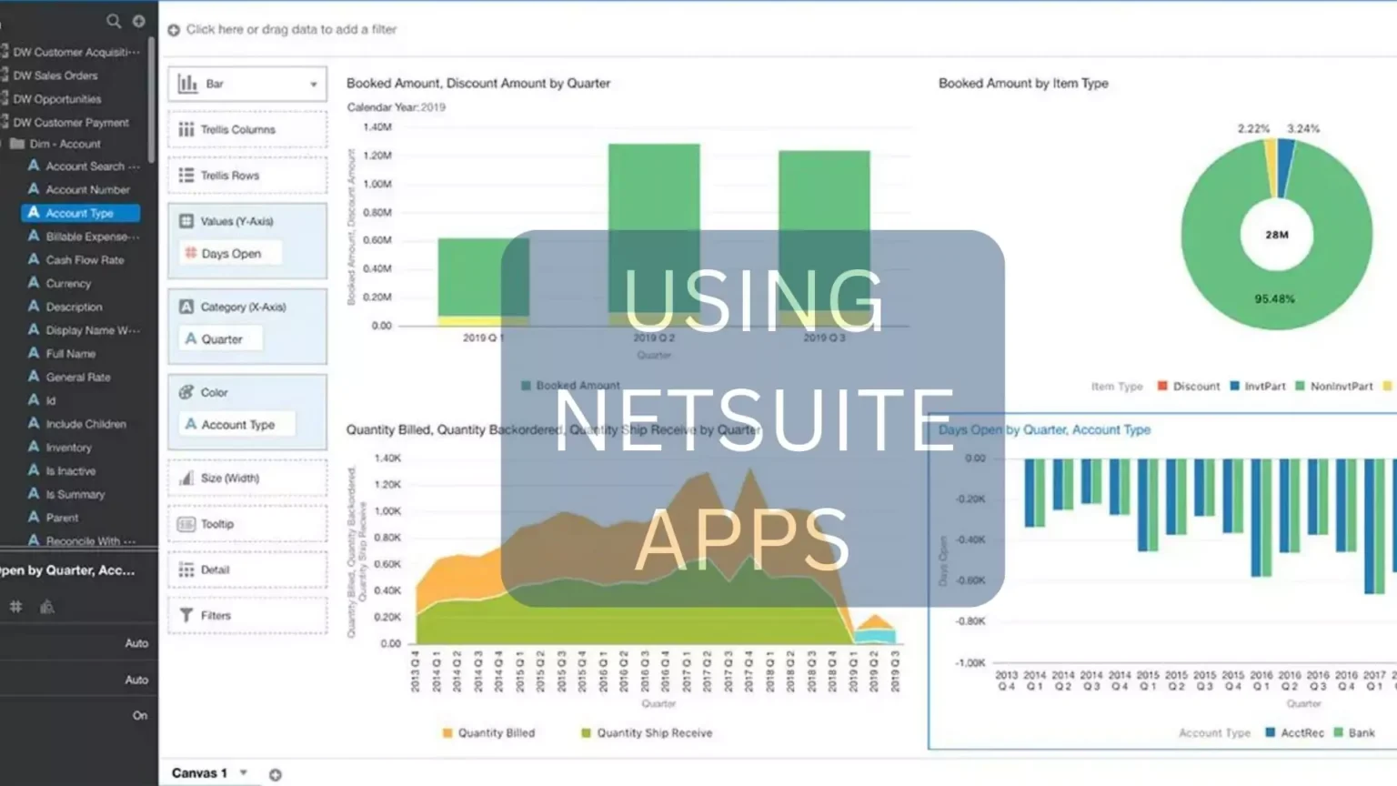Click the 28M donut chart center
Viewport: 1397px width, 786px height.
coord(1277,235)
